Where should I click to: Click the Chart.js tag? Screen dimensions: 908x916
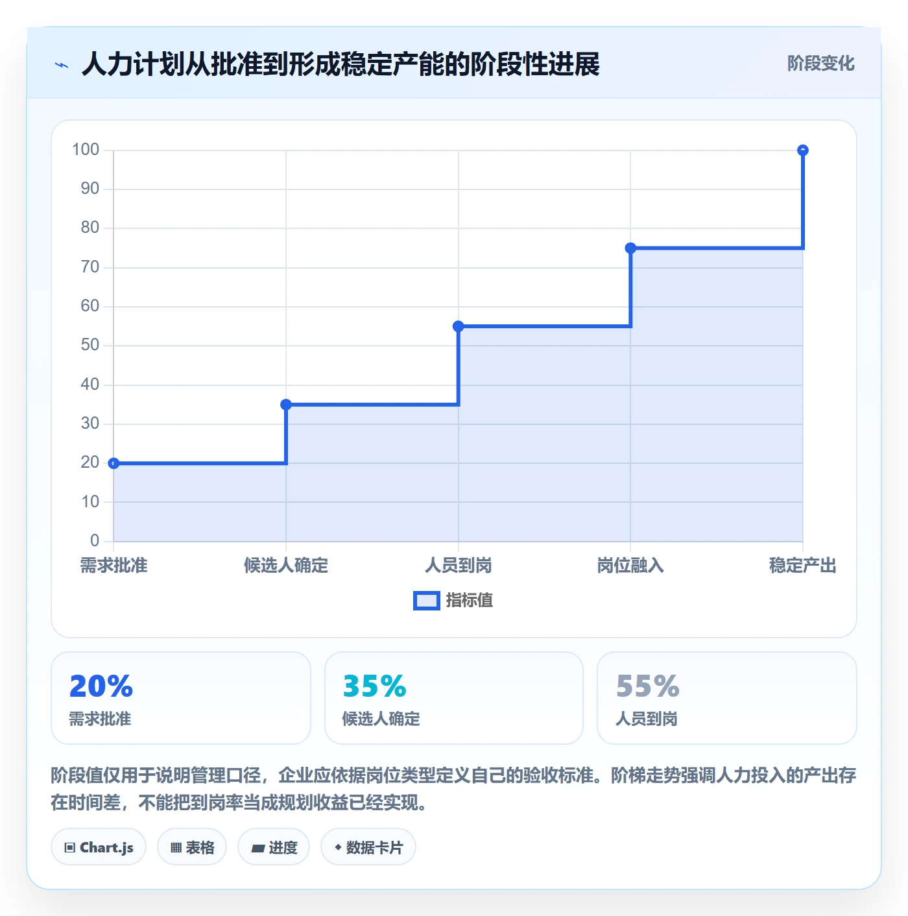pos(99,847)
